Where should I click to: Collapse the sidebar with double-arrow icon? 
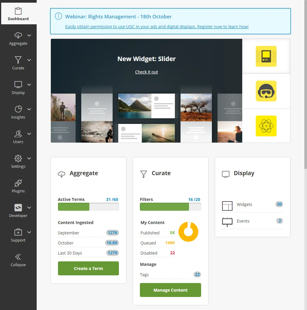pyautogui.click(x=18, y=257)
